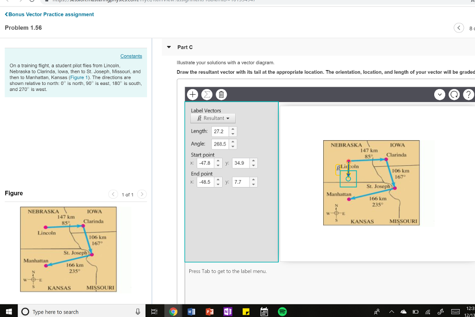This screenshot has height=317, width=475.
Task: Open the help question mark icon
Action: (x=469, y=95)
